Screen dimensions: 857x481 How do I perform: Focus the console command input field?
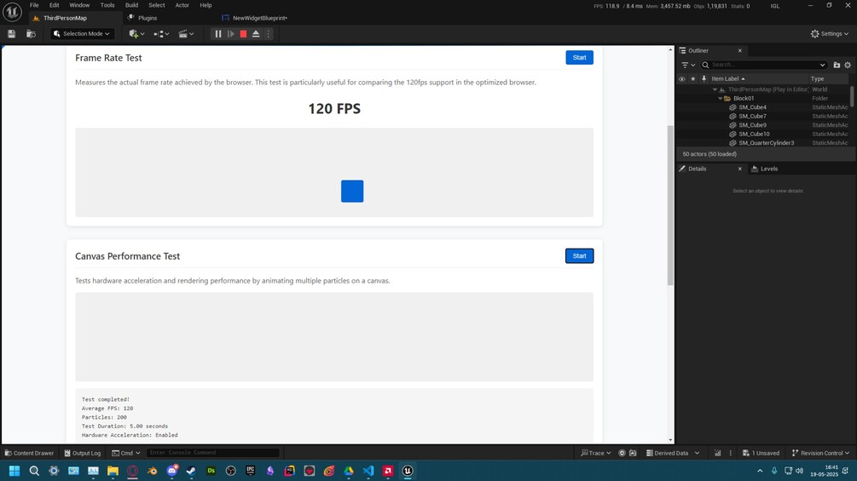(212, 453)
